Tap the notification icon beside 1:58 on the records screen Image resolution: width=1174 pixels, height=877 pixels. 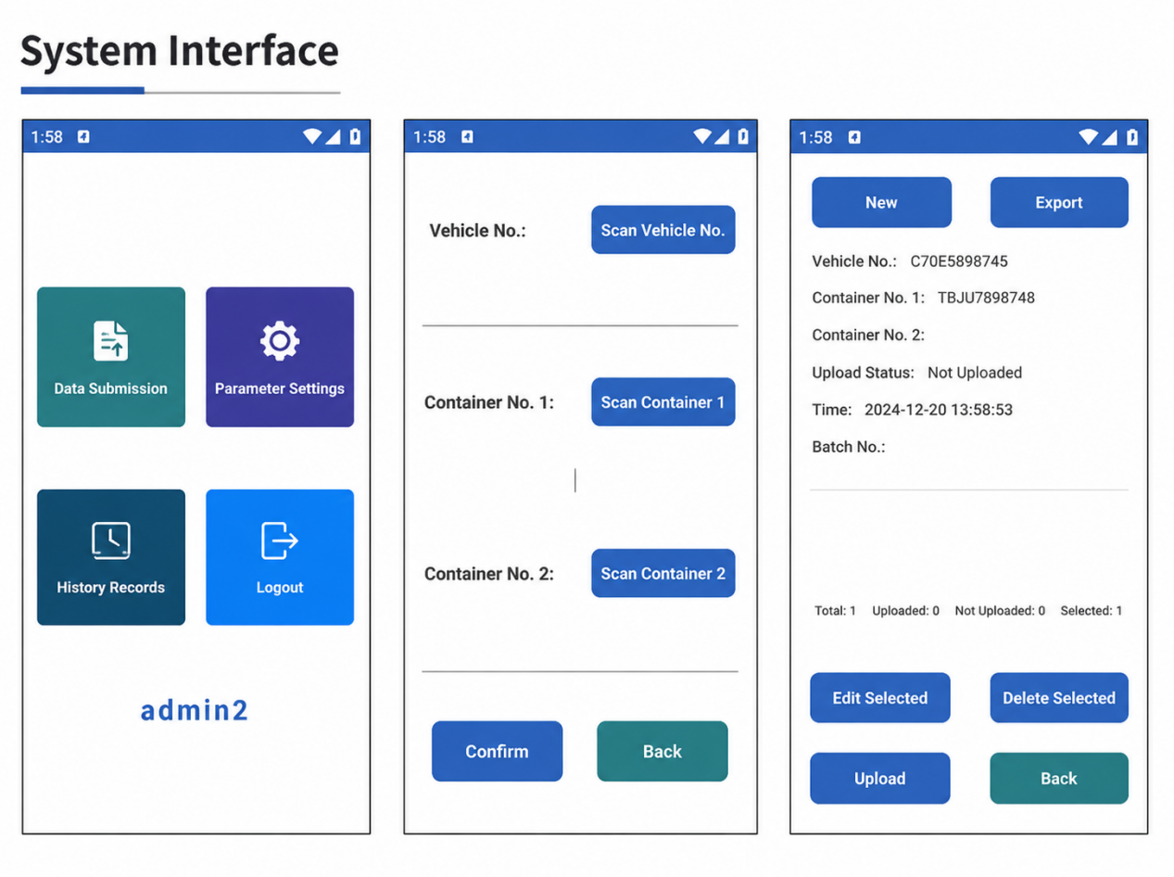853,137
